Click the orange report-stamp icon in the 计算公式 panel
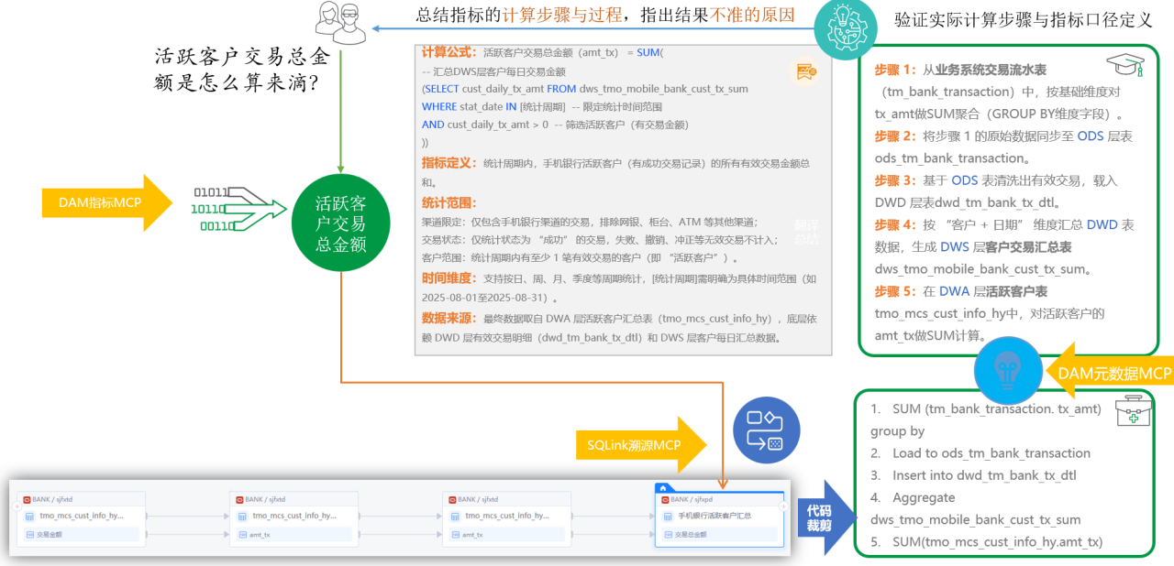 click(x=804, y=71)
